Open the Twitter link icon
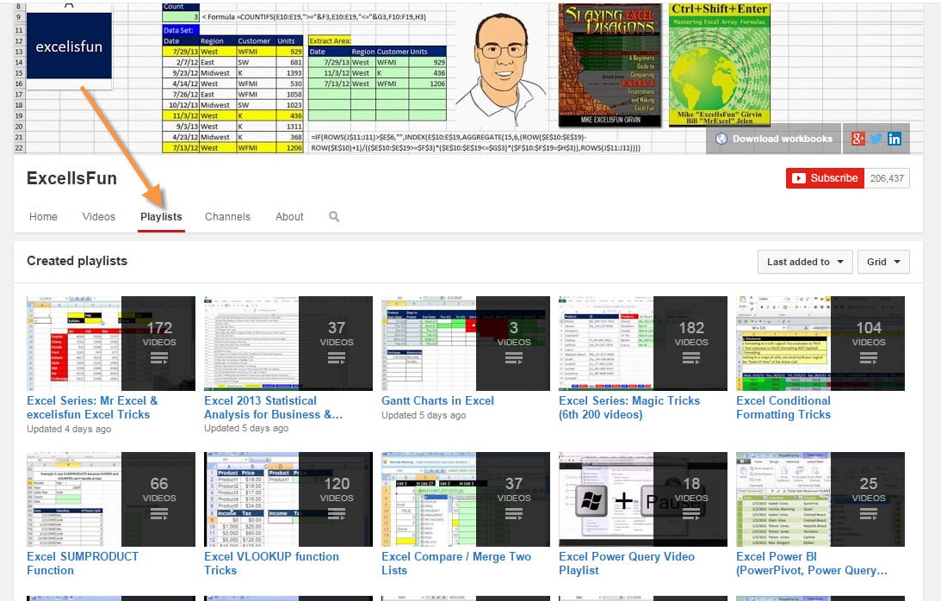 (876, 139)
